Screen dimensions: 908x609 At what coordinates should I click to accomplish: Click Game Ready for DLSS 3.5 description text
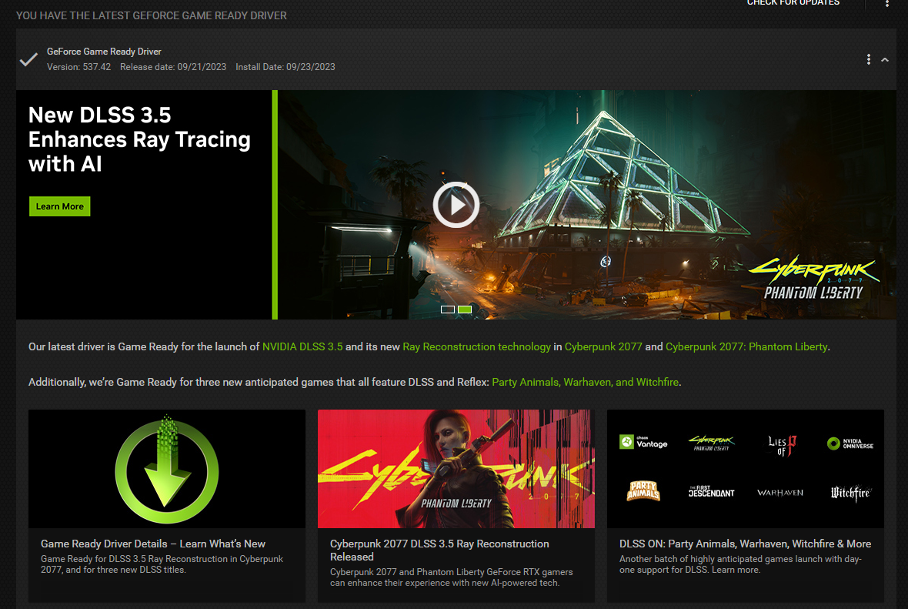[162, 564]
